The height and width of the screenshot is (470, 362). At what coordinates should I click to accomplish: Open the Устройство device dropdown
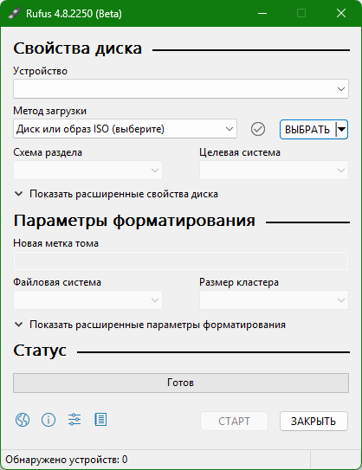tap(181, 89)
